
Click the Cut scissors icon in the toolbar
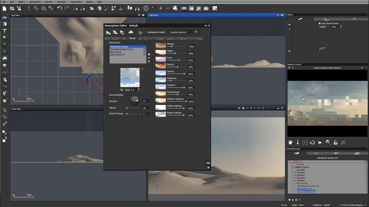[29, 9]
